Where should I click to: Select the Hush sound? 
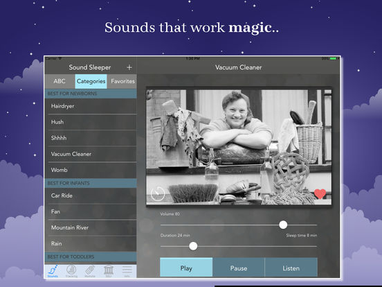pos(91,122)
